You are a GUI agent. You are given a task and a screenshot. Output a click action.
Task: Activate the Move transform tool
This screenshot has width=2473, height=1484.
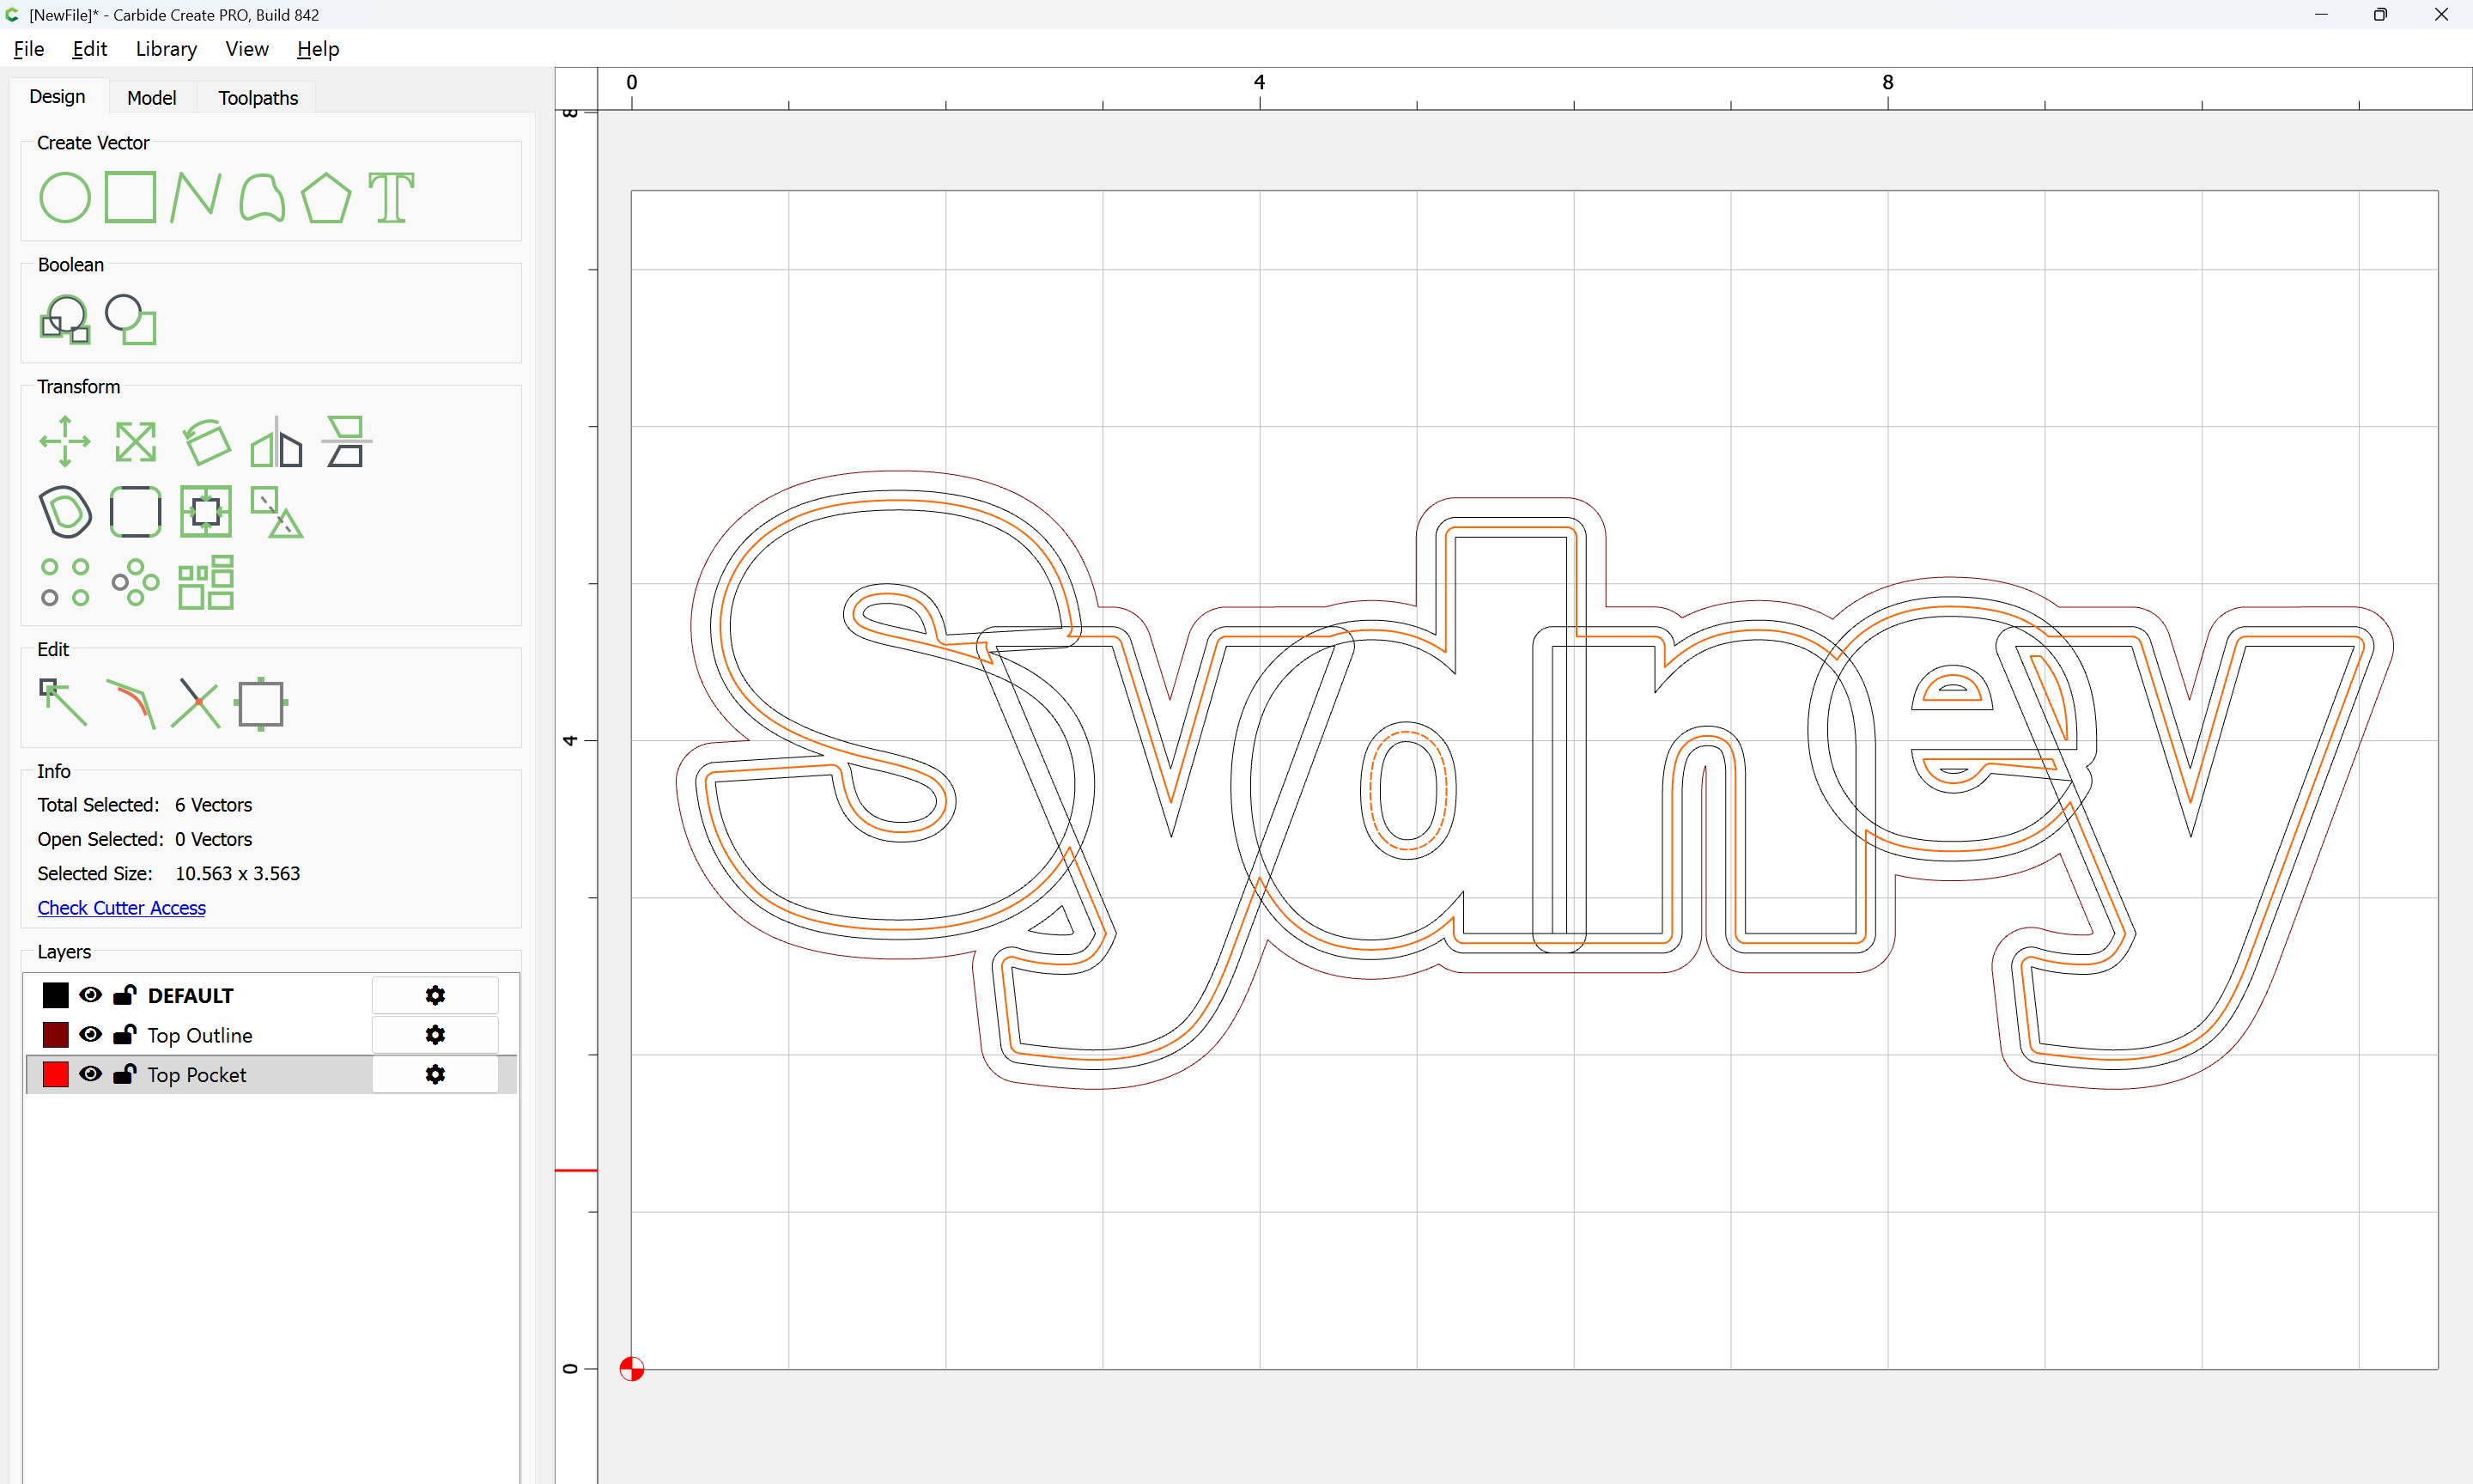click(65, 441)
